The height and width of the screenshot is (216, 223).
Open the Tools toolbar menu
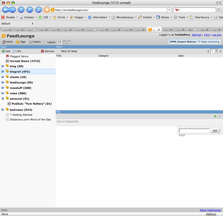click(x=181, y=17)
